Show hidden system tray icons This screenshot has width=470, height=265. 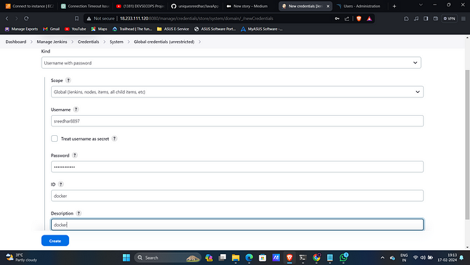382,258
